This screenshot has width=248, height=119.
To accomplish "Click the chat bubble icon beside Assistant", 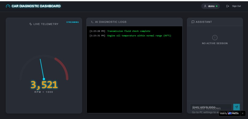I will (193, 22).
